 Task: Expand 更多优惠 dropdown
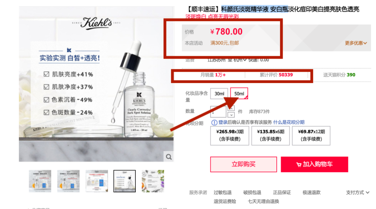(x=356, y=43)
